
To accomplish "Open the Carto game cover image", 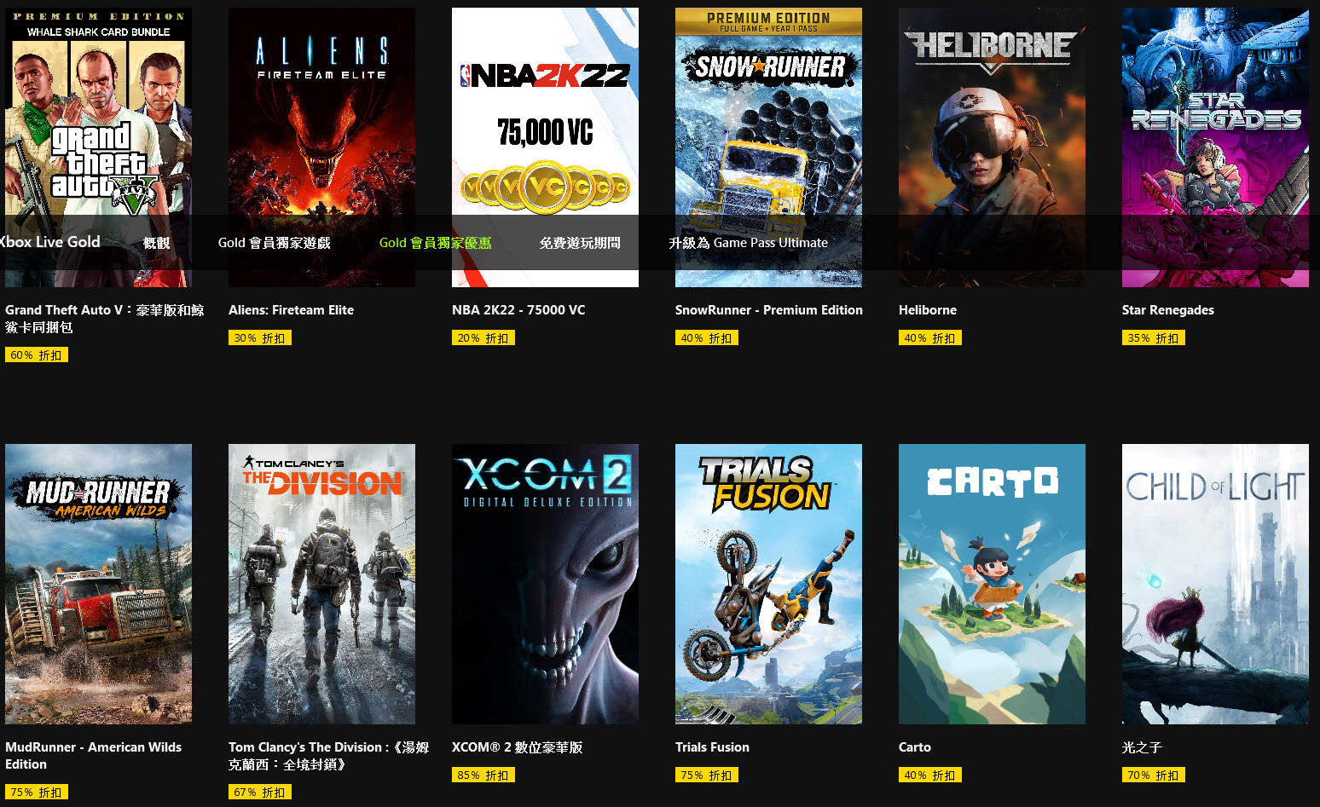I will tap(992, 584).
